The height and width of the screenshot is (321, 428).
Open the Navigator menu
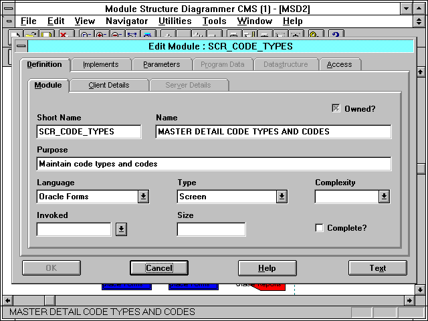click(x=128, y=21)
